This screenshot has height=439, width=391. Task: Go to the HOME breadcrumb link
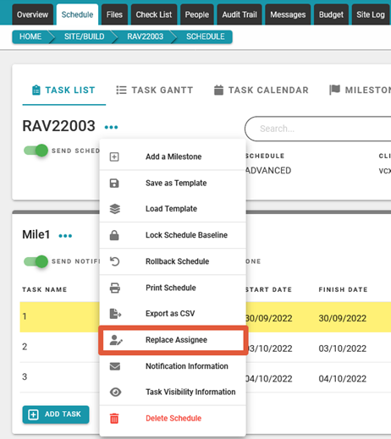pyautogui.click(x=30, y=36)
